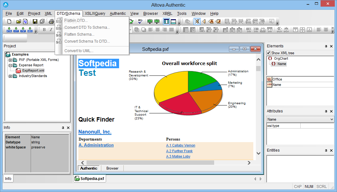Viewport: 337px width, 192px height.
Task: Toggle the Show XML tree checkbox
Action: tap(268, 53)
